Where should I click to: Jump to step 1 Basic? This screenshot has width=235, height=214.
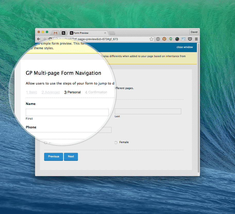tap(31, 92)
